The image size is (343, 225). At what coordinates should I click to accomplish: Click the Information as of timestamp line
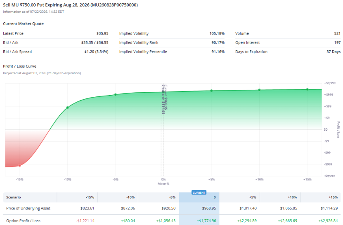pyautogui.click(x=33, y=12)
